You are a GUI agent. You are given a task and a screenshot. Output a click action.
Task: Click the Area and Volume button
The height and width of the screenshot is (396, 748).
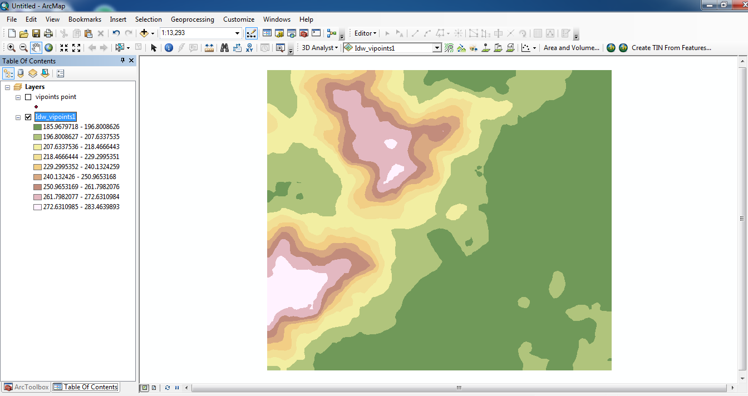(571, 48)
